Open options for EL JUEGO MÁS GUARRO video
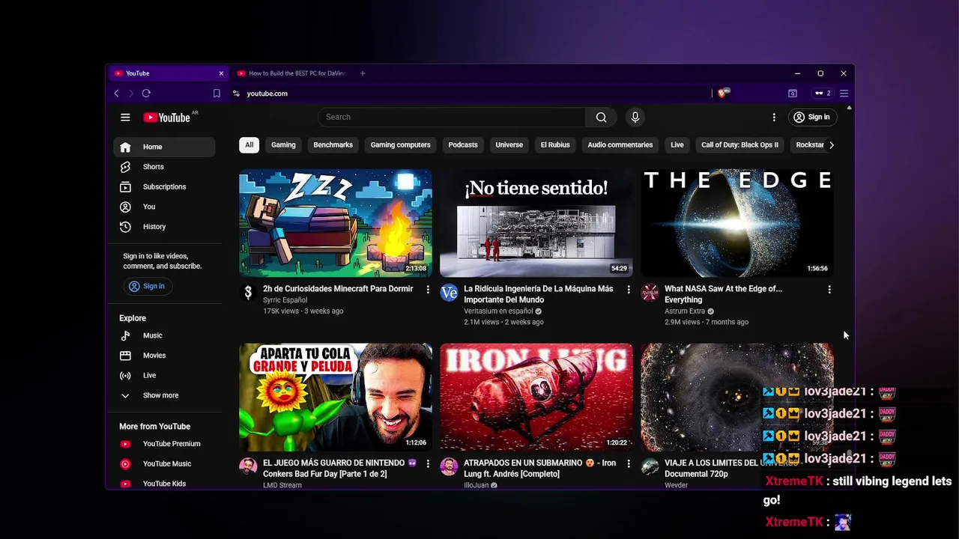 point(428,463)
